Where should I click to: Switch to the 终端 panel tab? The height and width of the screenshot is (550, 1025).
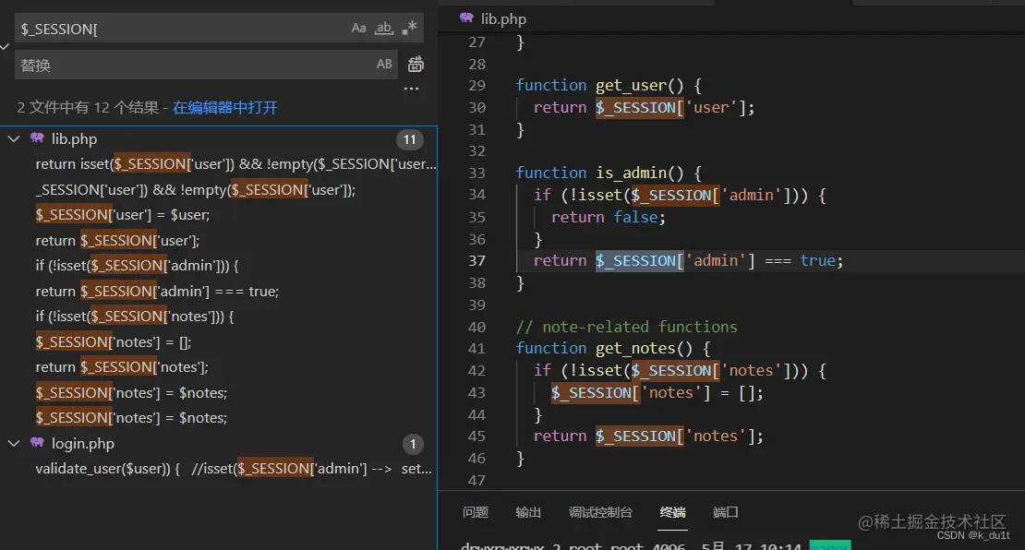click(672, 512)
